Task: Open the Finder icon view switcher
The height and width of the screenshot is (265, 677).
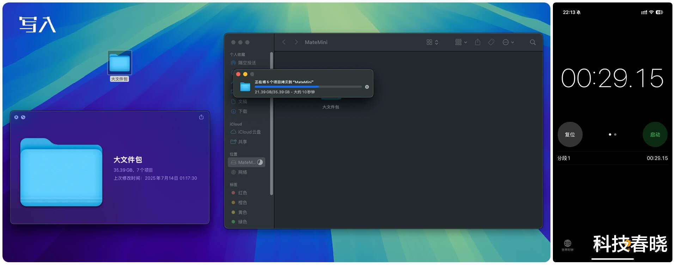Action: (x=432, y=42)
